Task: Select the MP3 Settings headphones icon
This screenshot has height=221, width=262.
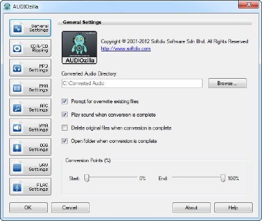Action: 17,68
